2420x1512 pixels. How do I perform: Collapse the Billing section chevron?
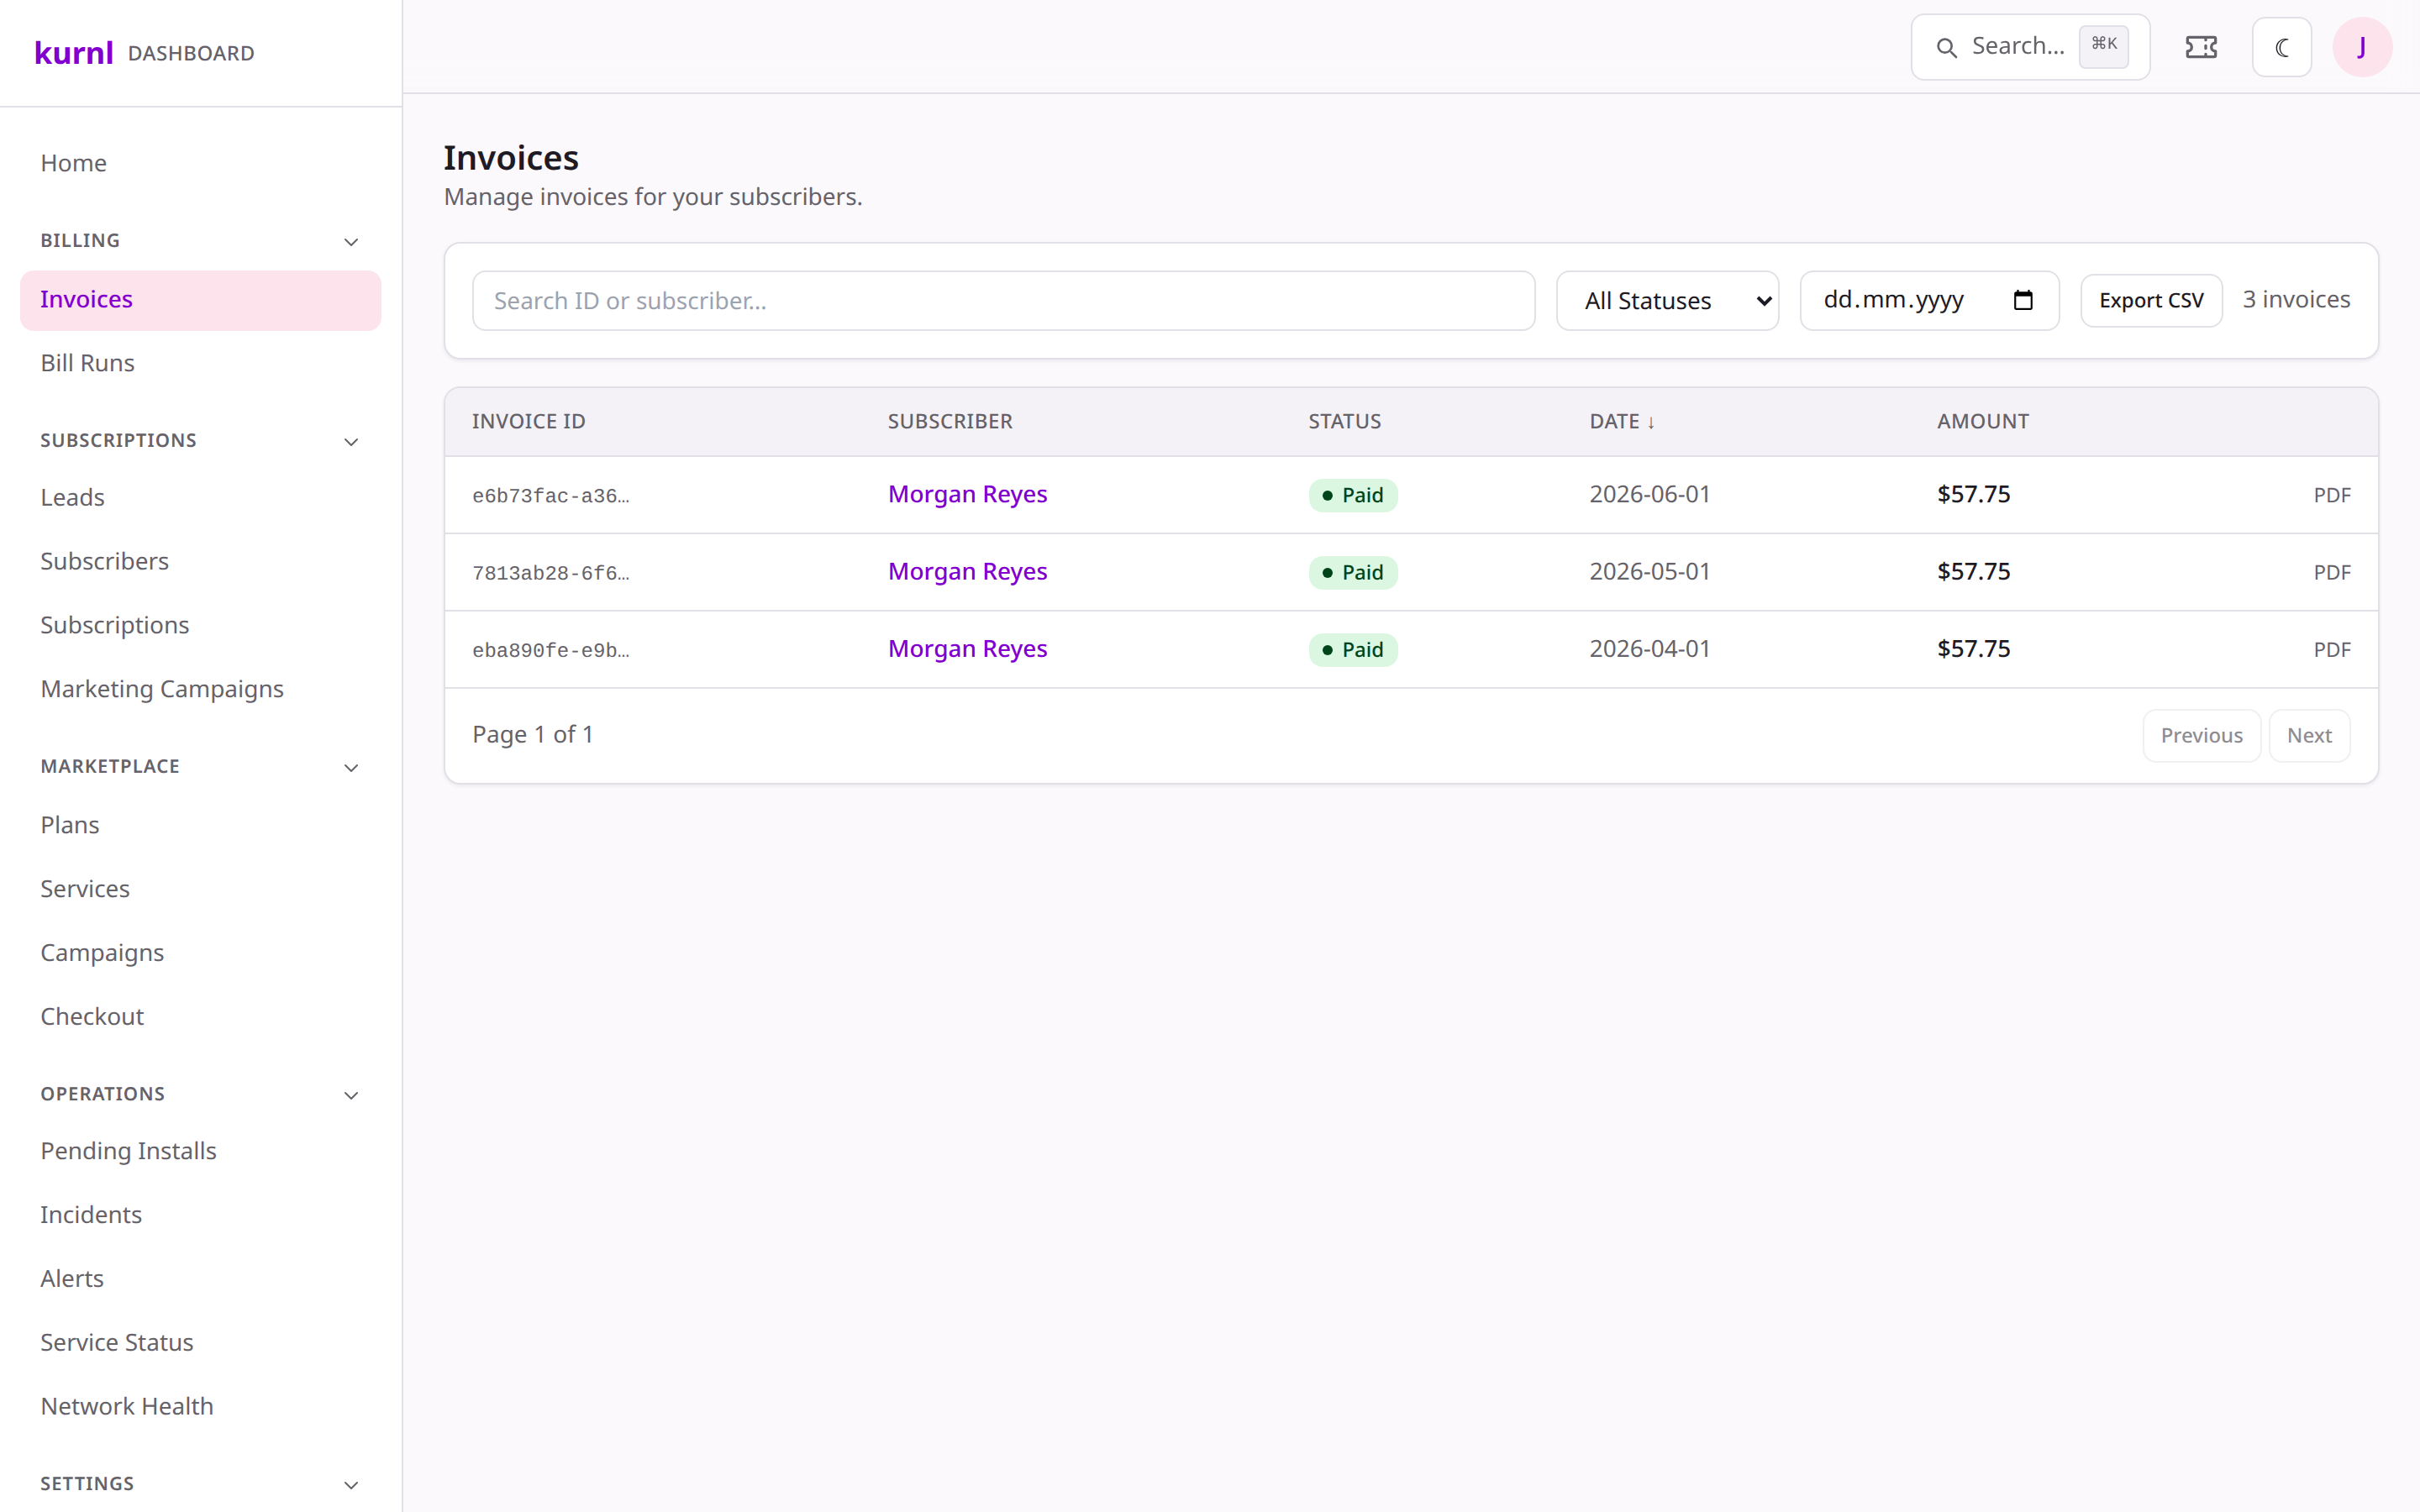pos(351,242)
